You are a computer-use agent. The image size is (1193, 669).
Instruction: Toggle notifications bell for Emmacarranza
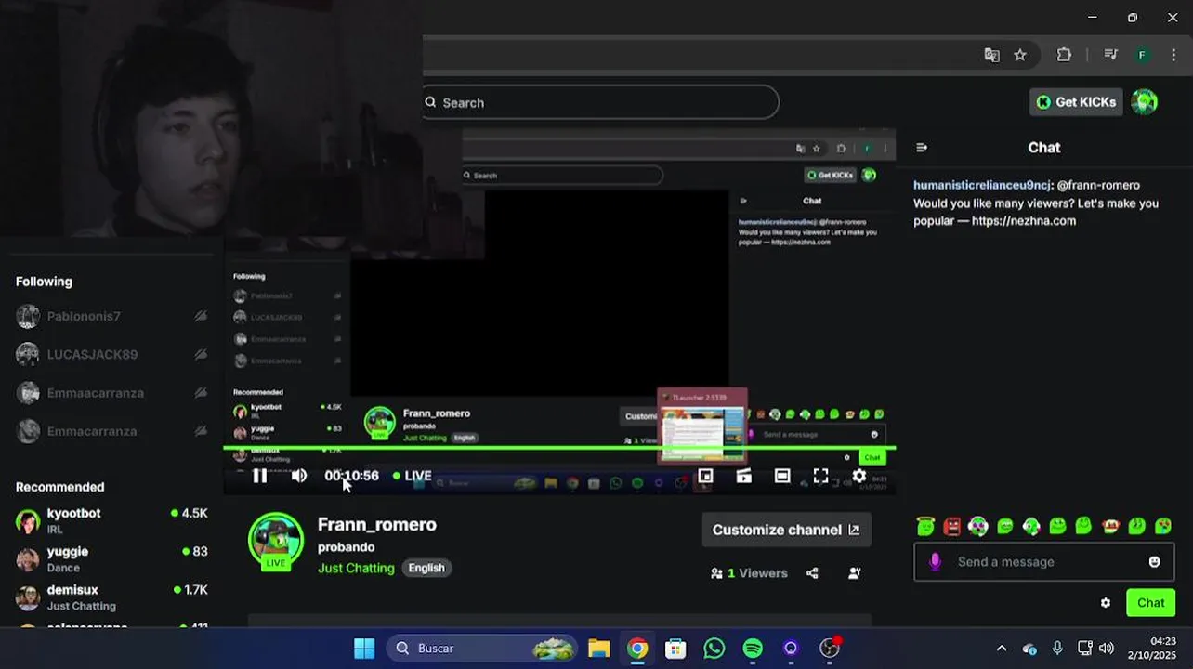[x=201, y=431]
